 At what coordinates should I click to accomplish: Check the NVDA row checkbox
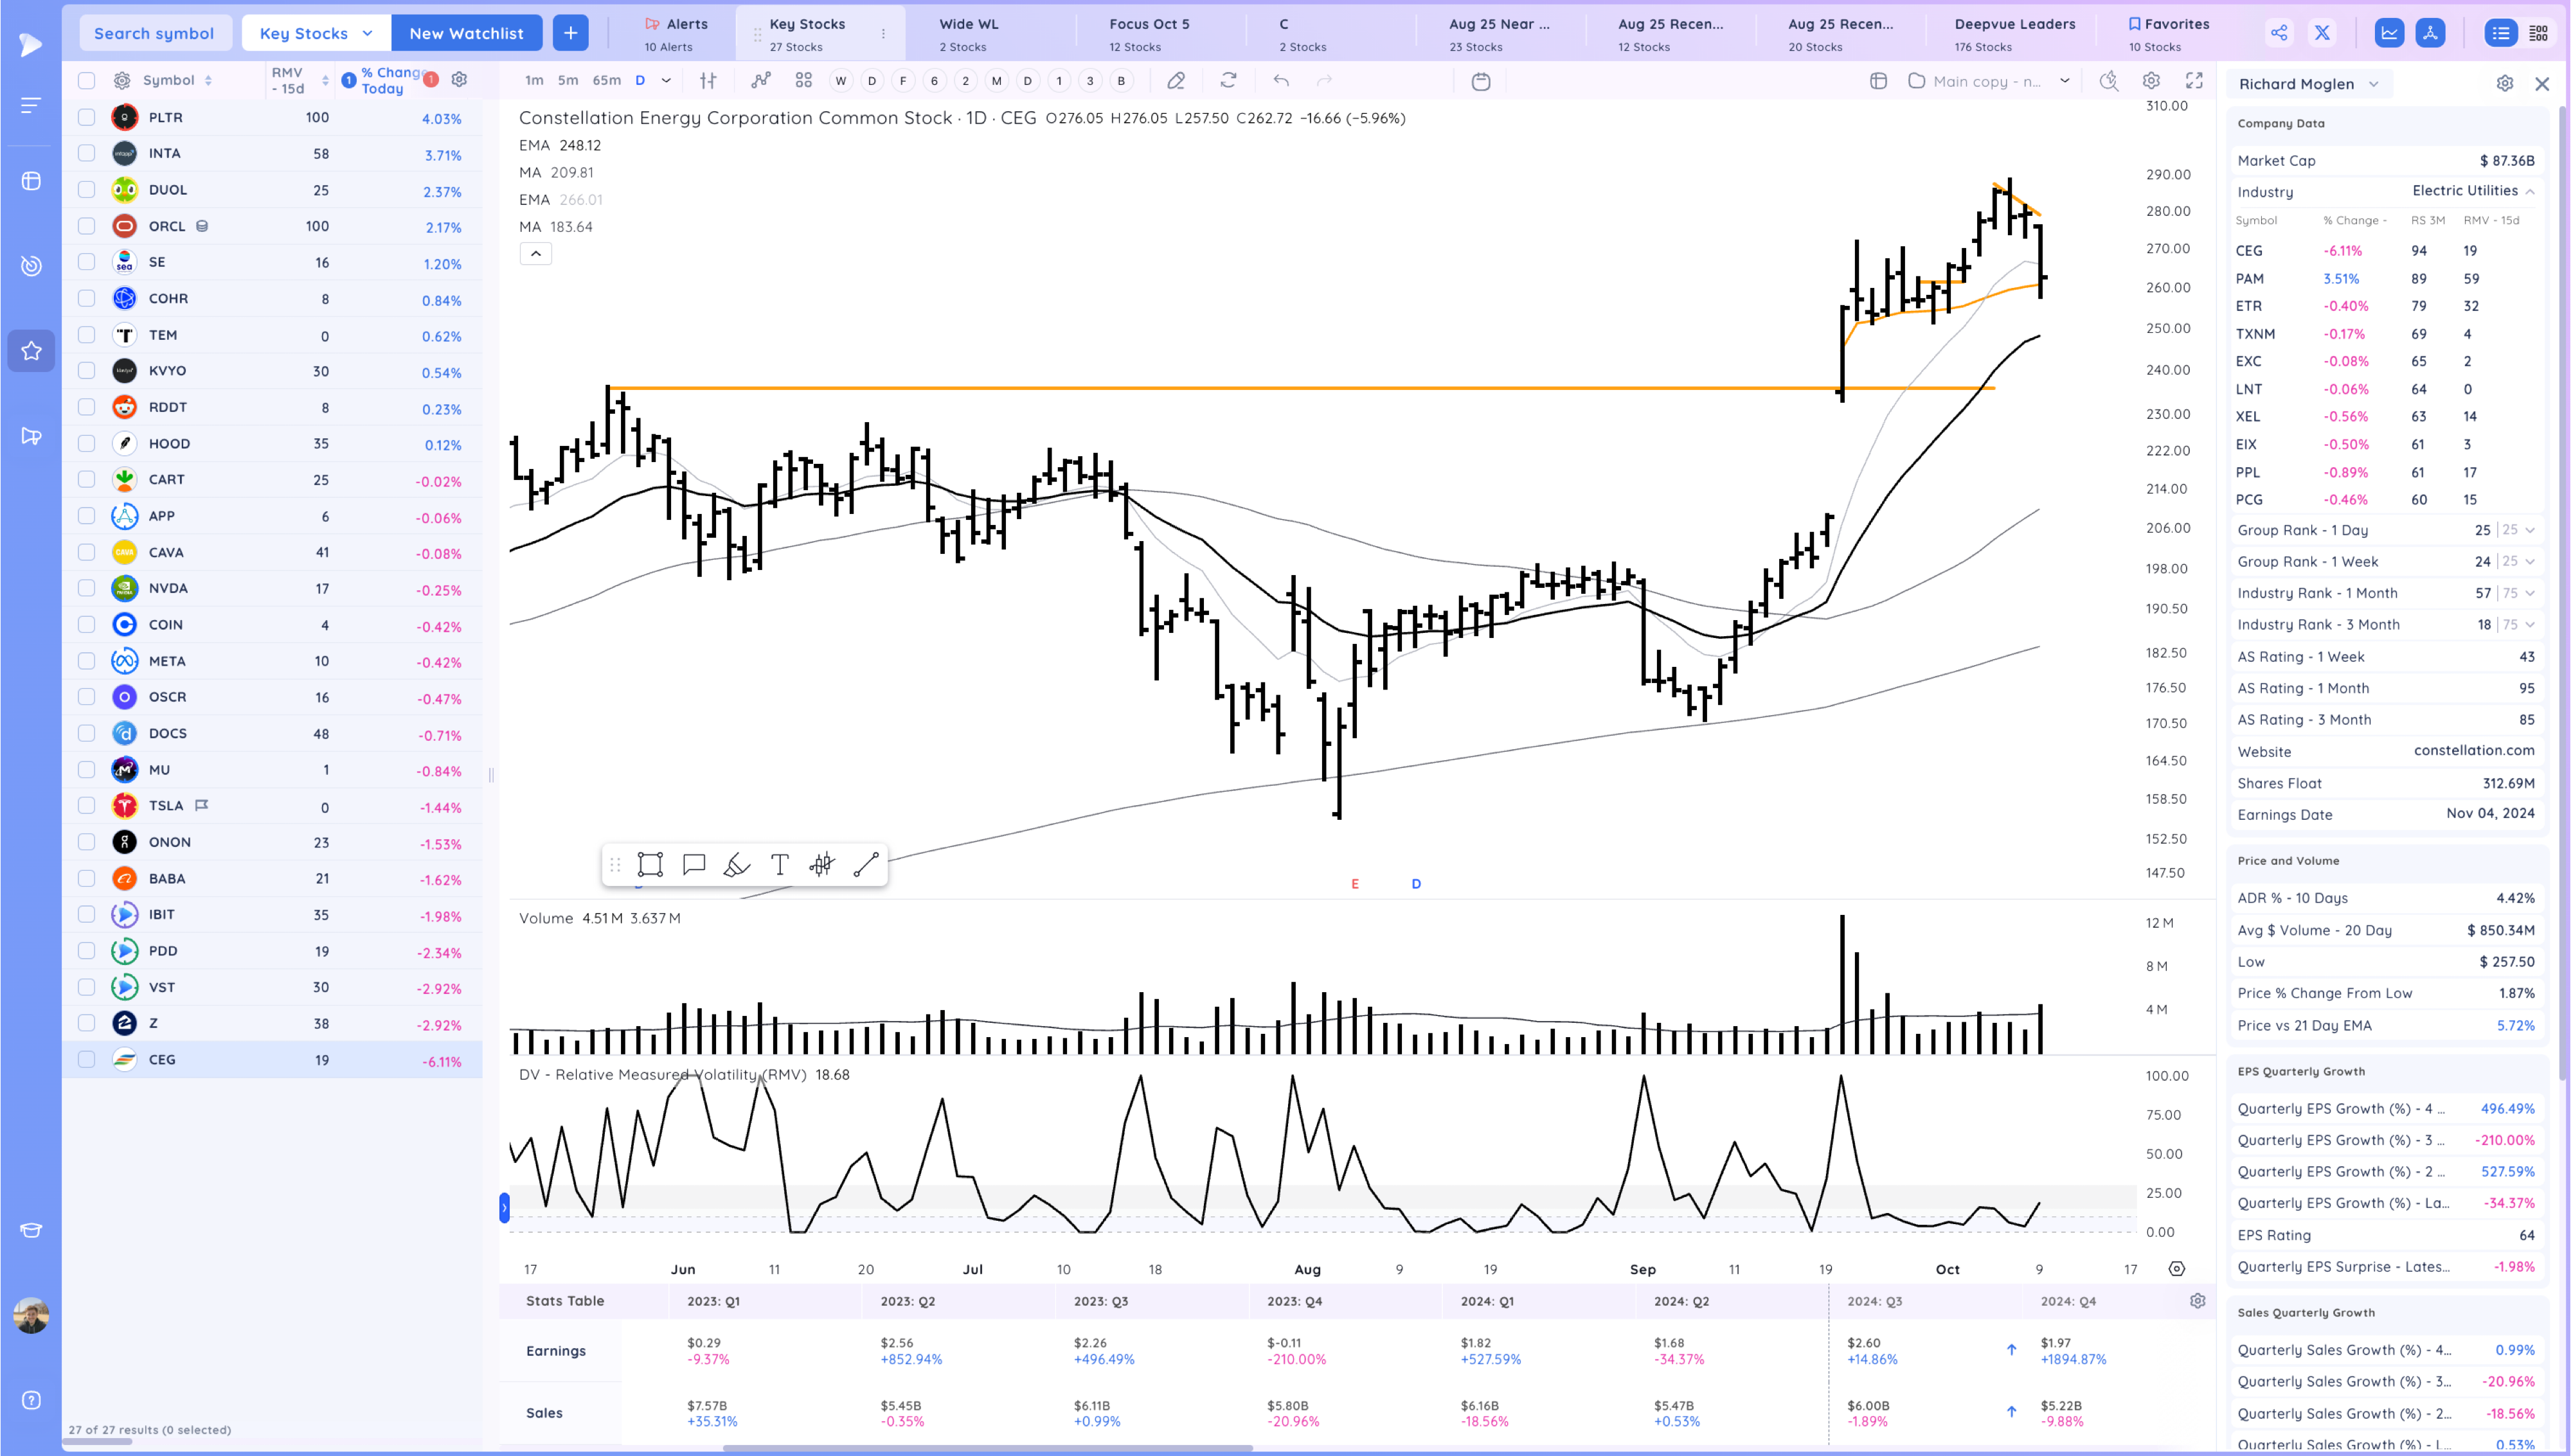pos(87,589)
